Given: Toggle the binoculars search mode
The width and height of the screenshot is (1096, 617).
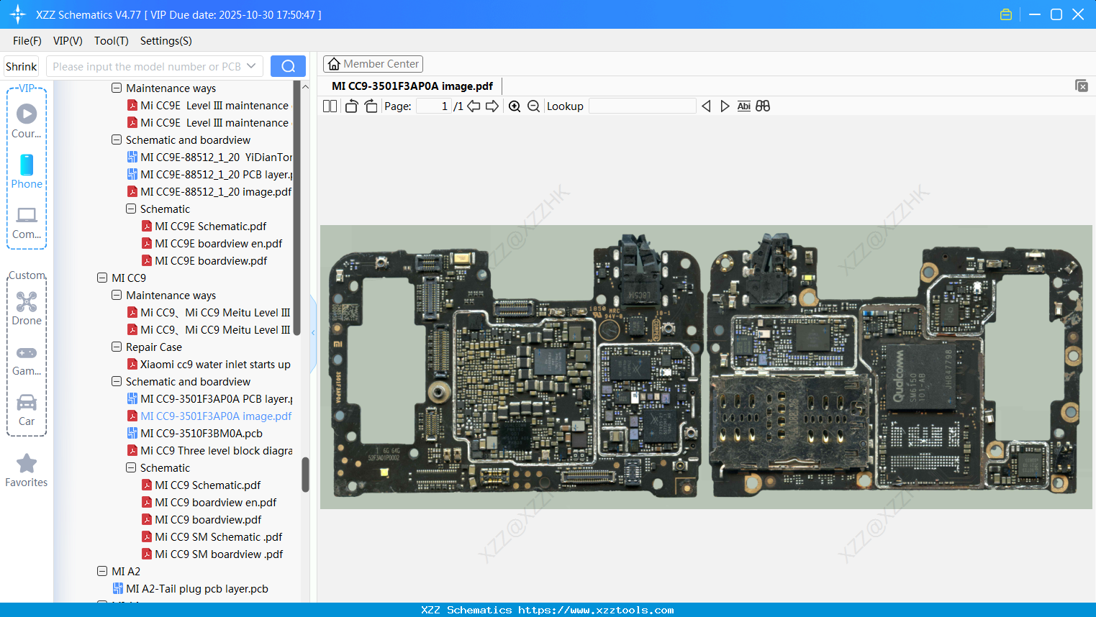Looking at the screenshot, I should pyautogui.click(x=763, y=106).
